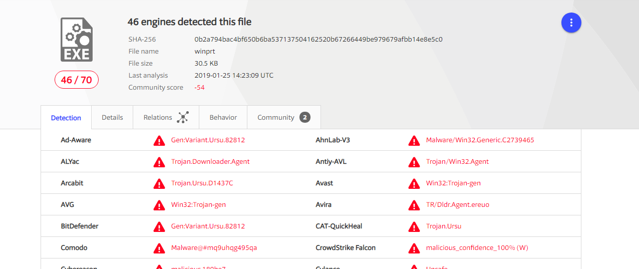
Task: Click the ALYac engine name
Action: point(71,162)
